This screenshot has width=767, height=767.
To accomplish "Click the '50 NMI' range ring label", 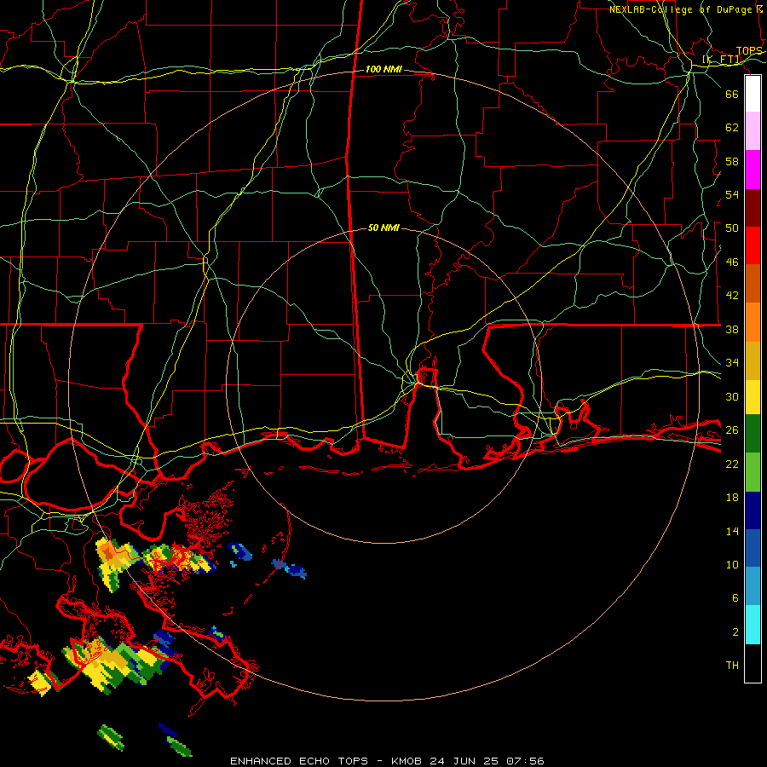I will [x=384, y=228].
